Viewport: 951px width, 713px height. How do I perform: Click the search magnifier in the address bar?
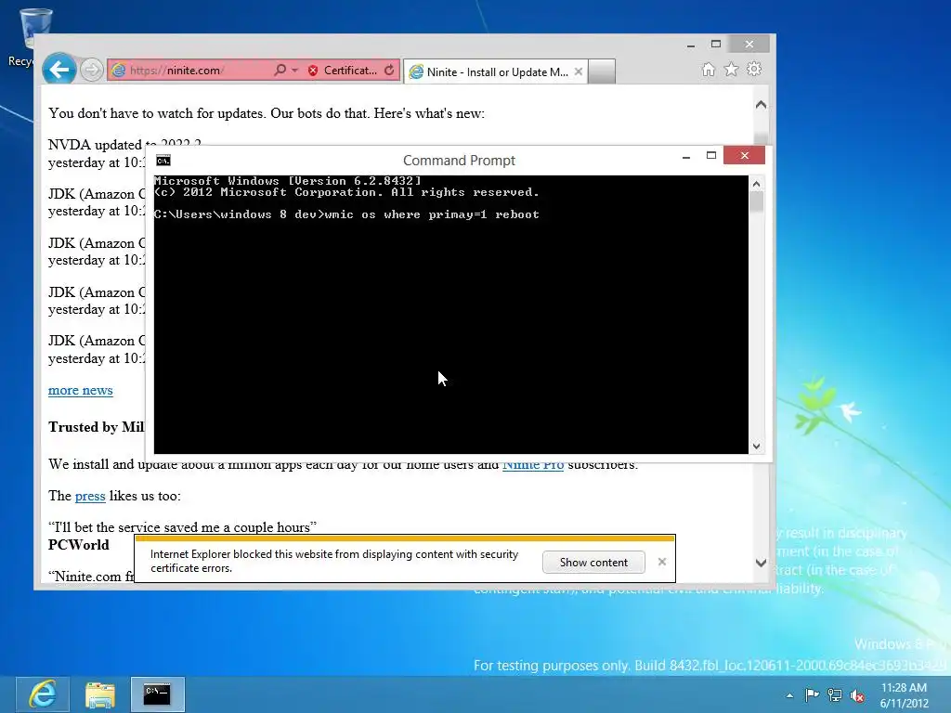280,71
